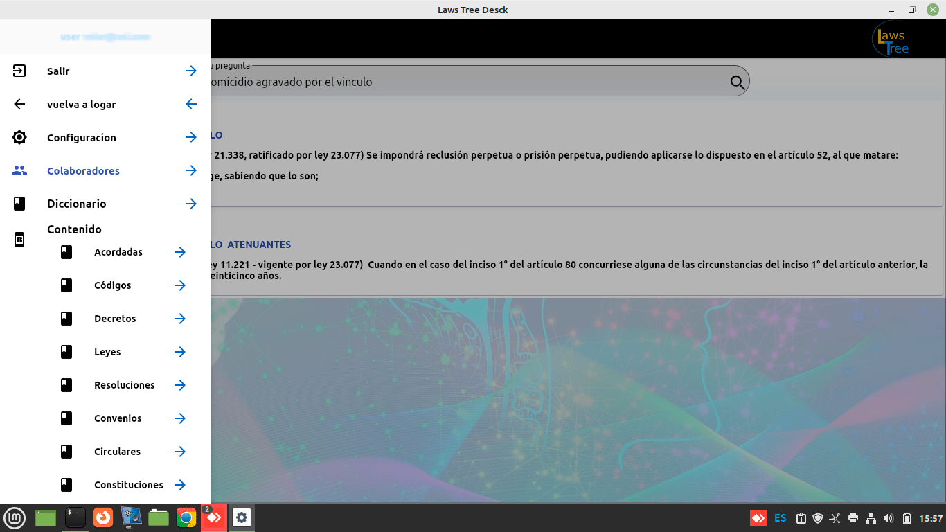Click the vuelva a logar option
The image size is (946, 532).
pos(82,104)
